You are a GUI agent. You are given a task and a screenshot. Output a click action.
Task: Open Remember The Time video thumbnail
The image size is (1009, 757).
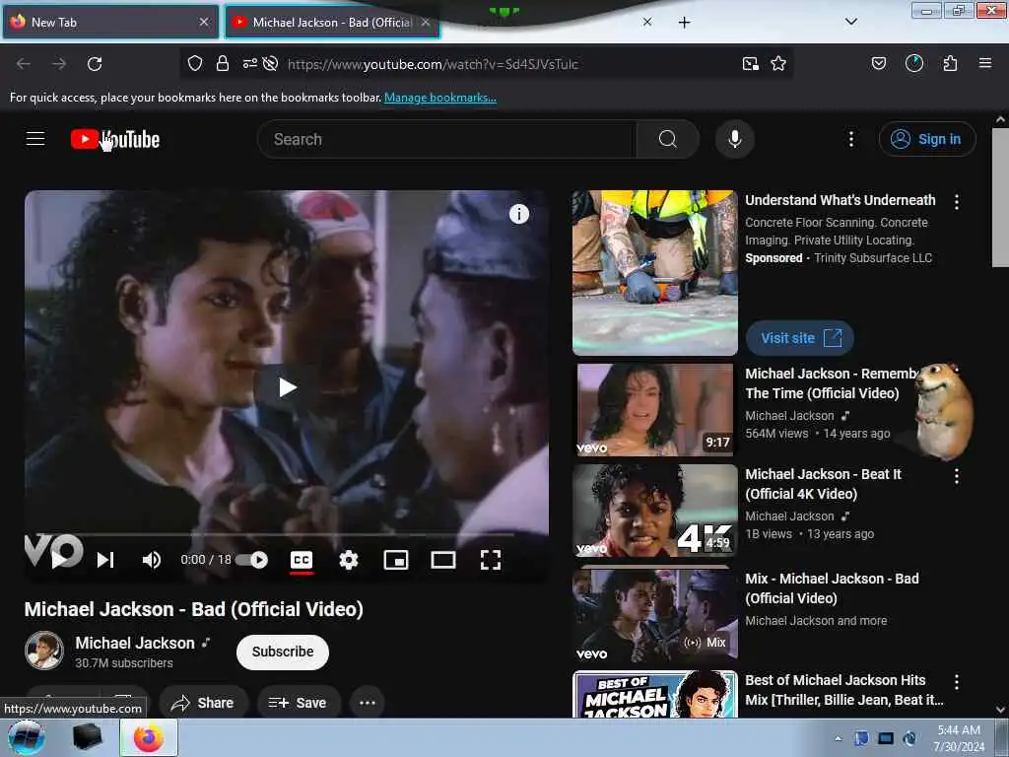(x=655, y=409)
